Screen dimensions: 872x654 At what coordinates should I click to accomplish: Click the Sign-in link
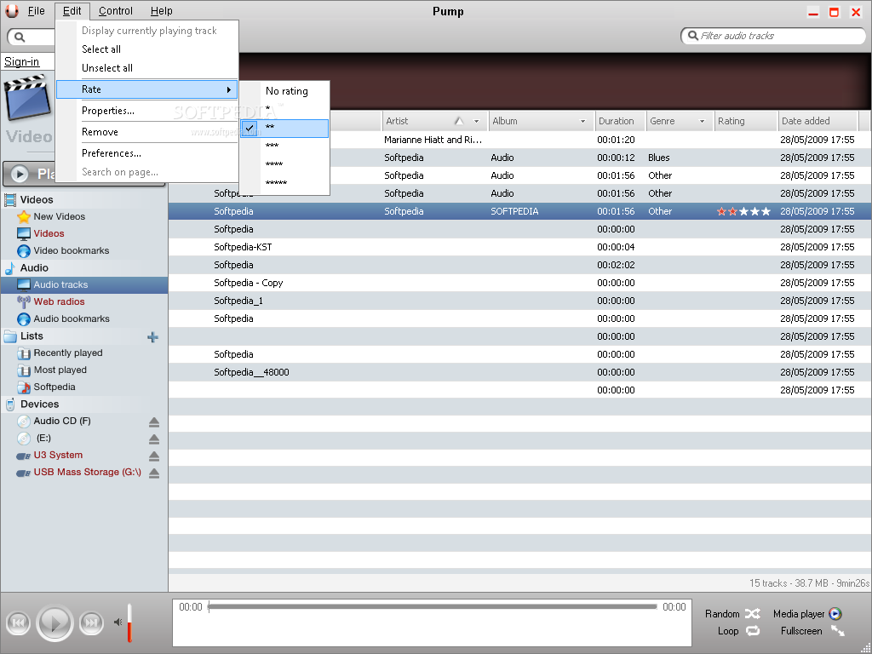[x=21, y=61]
